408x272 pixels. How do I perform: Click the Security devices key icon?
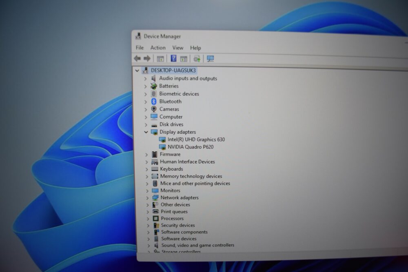(156, 226)
